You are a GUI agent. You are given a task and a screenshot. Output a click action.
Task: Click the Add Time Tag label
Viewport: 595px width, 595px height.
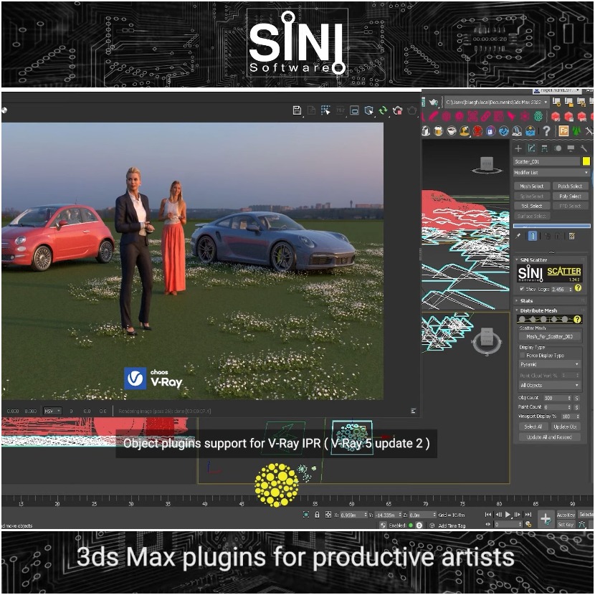point(452,525)
